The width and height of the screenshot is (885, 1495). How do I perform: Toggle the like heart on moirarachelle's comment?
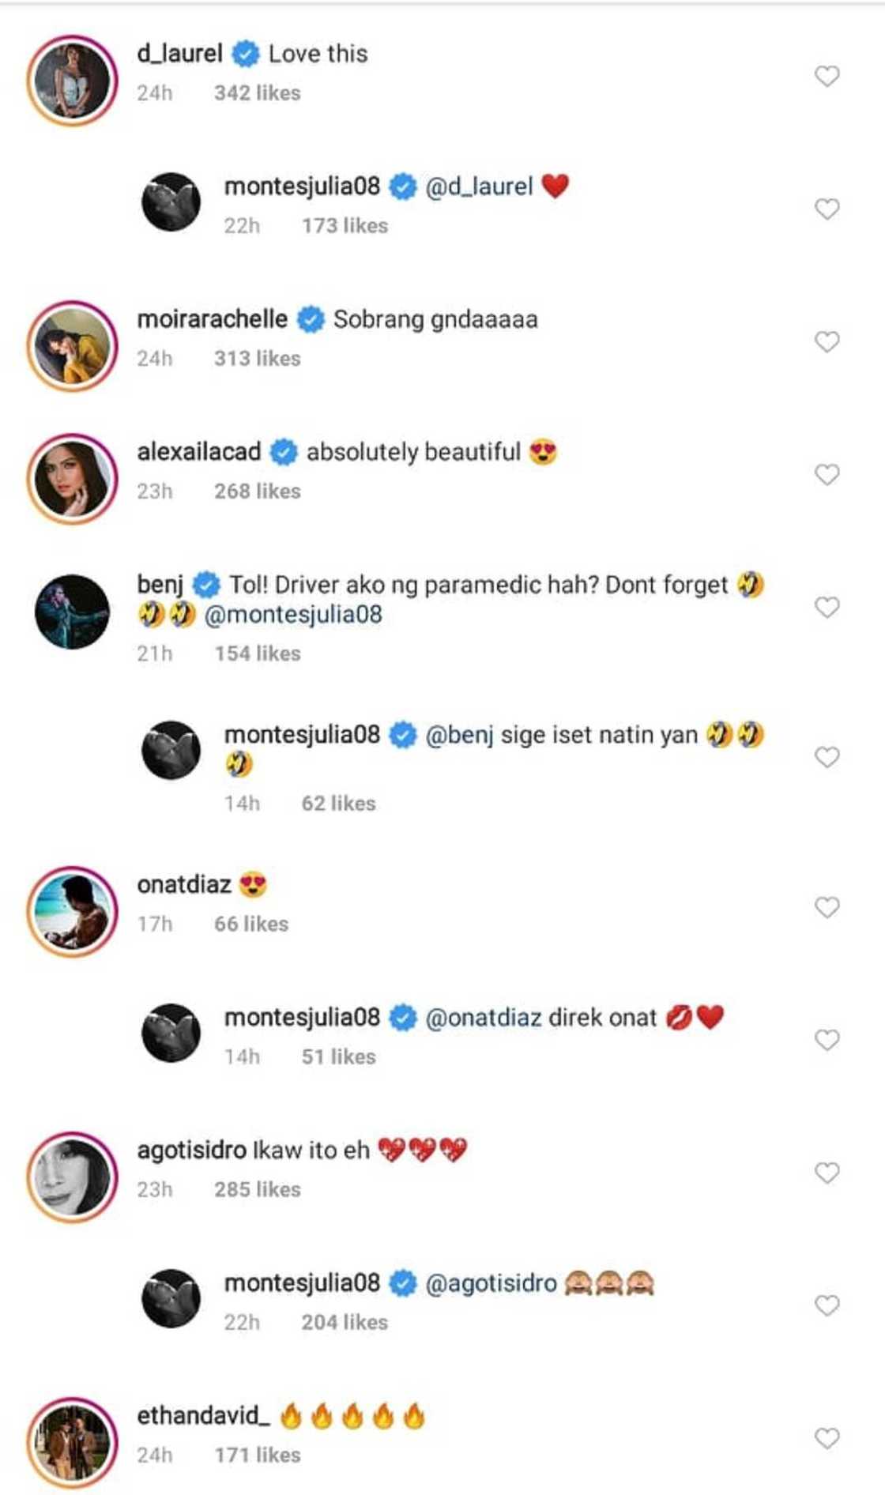pos(826,341)
